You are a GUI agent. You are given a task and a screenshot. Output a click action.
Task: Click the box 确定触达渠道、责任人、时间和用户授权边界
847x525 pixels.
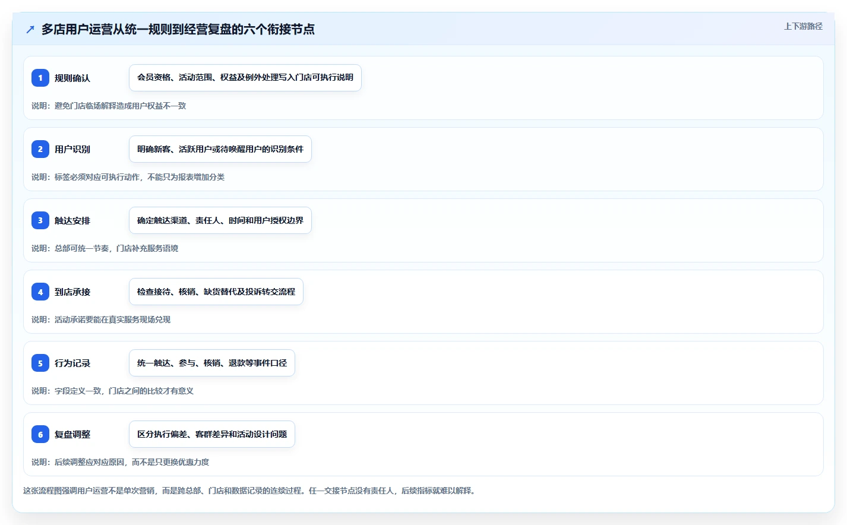(x=220, y=220)
